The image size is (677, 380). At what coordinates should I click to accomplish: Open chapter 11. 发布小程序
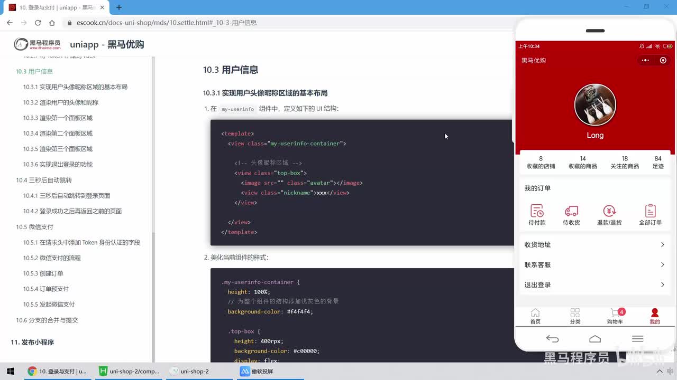(x=32, y=342)
